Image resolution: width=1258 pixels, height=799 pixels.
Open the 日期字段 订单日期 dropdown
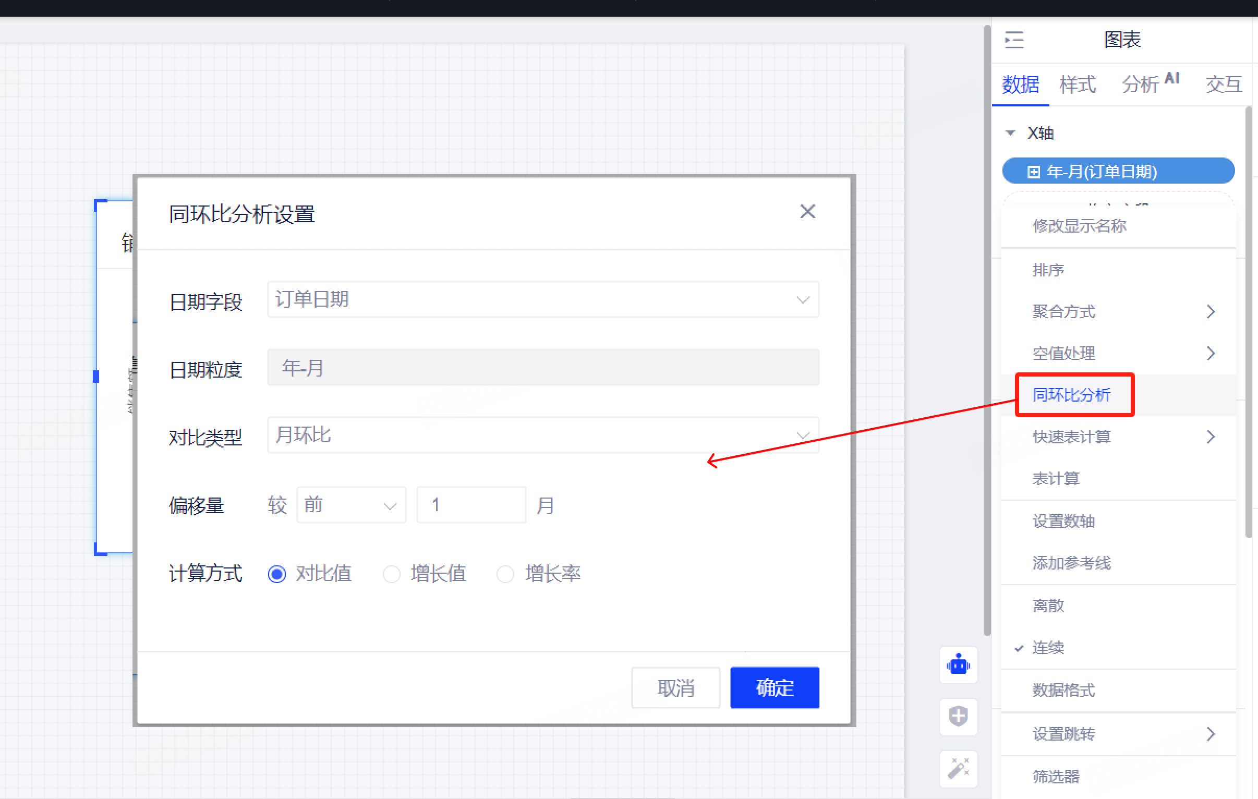[x=542, y=299]
